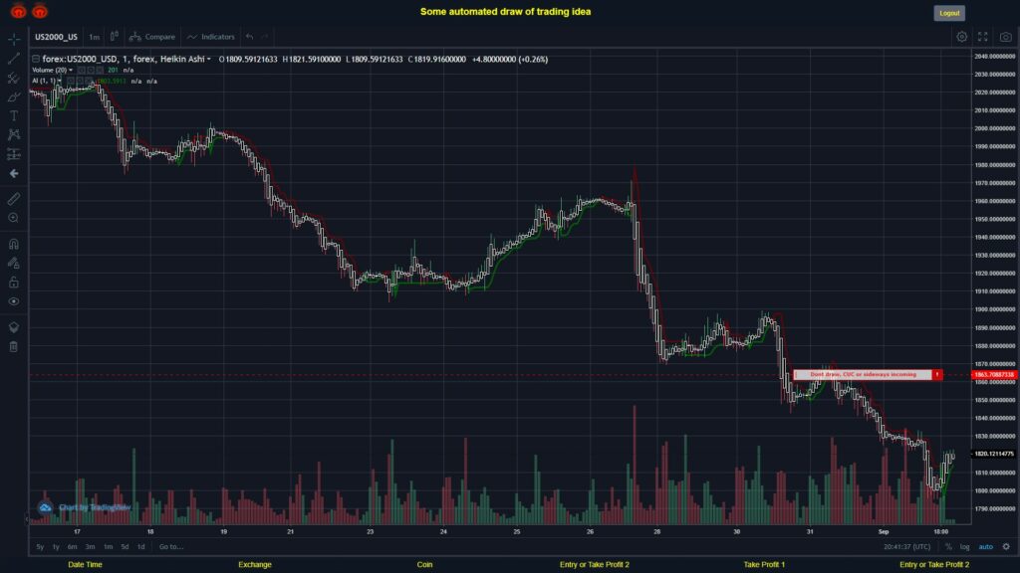Open chart settings gear in top toolbar
This screenshot has width=1020, height=573.
tap(961, 37)
